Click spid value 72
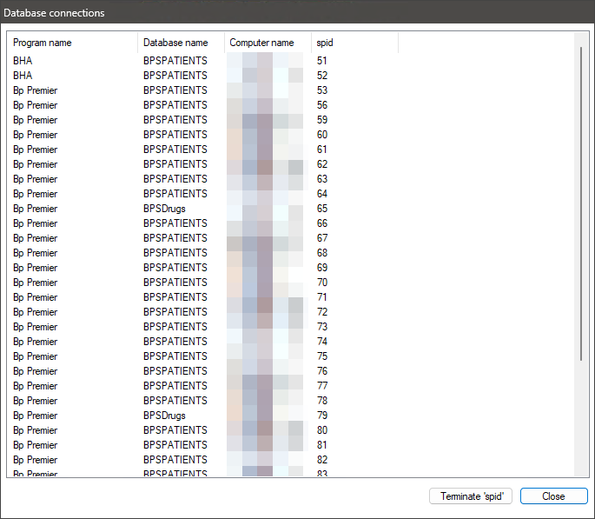 pos(321,312)
